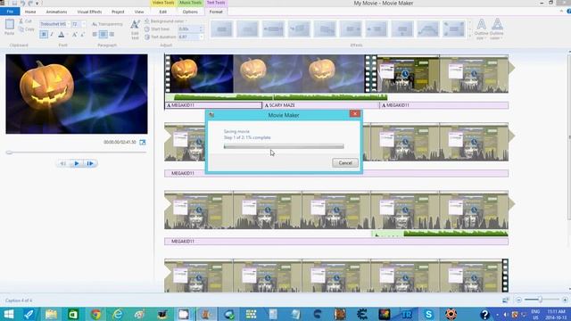Click the Undo arrow in quick access toolbar
This screenshot has height=321, width=571.
pos(22,3)
